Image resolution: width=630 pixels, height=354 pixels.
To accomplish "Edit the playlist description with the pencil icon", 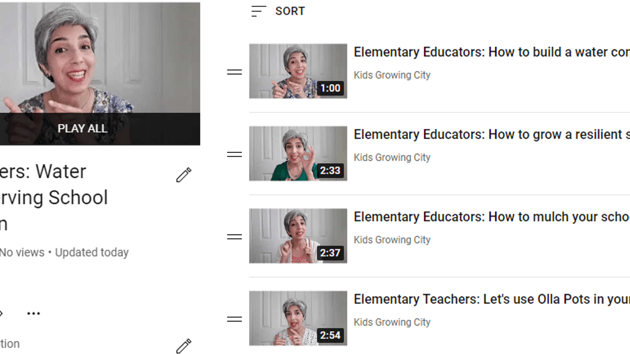I will tap(184, 346).
